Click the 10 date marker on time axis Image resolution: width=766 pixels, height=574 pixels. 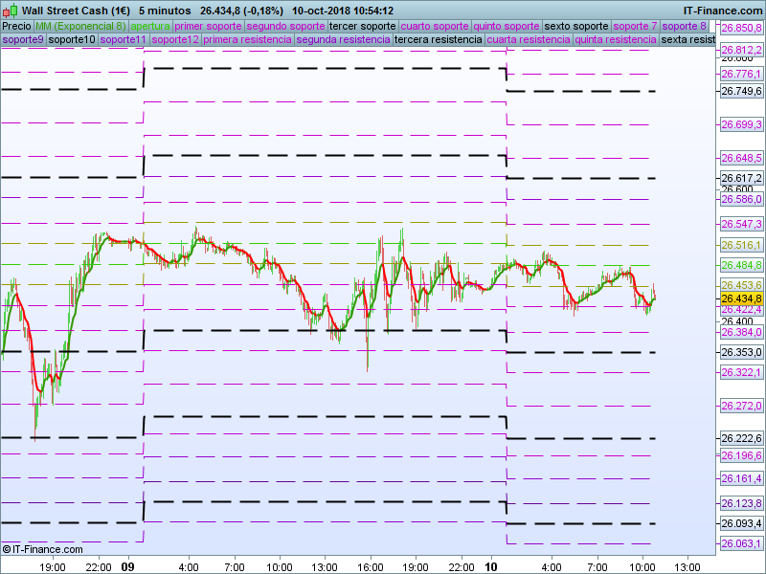pyautogui.click(x=492, y=566)
